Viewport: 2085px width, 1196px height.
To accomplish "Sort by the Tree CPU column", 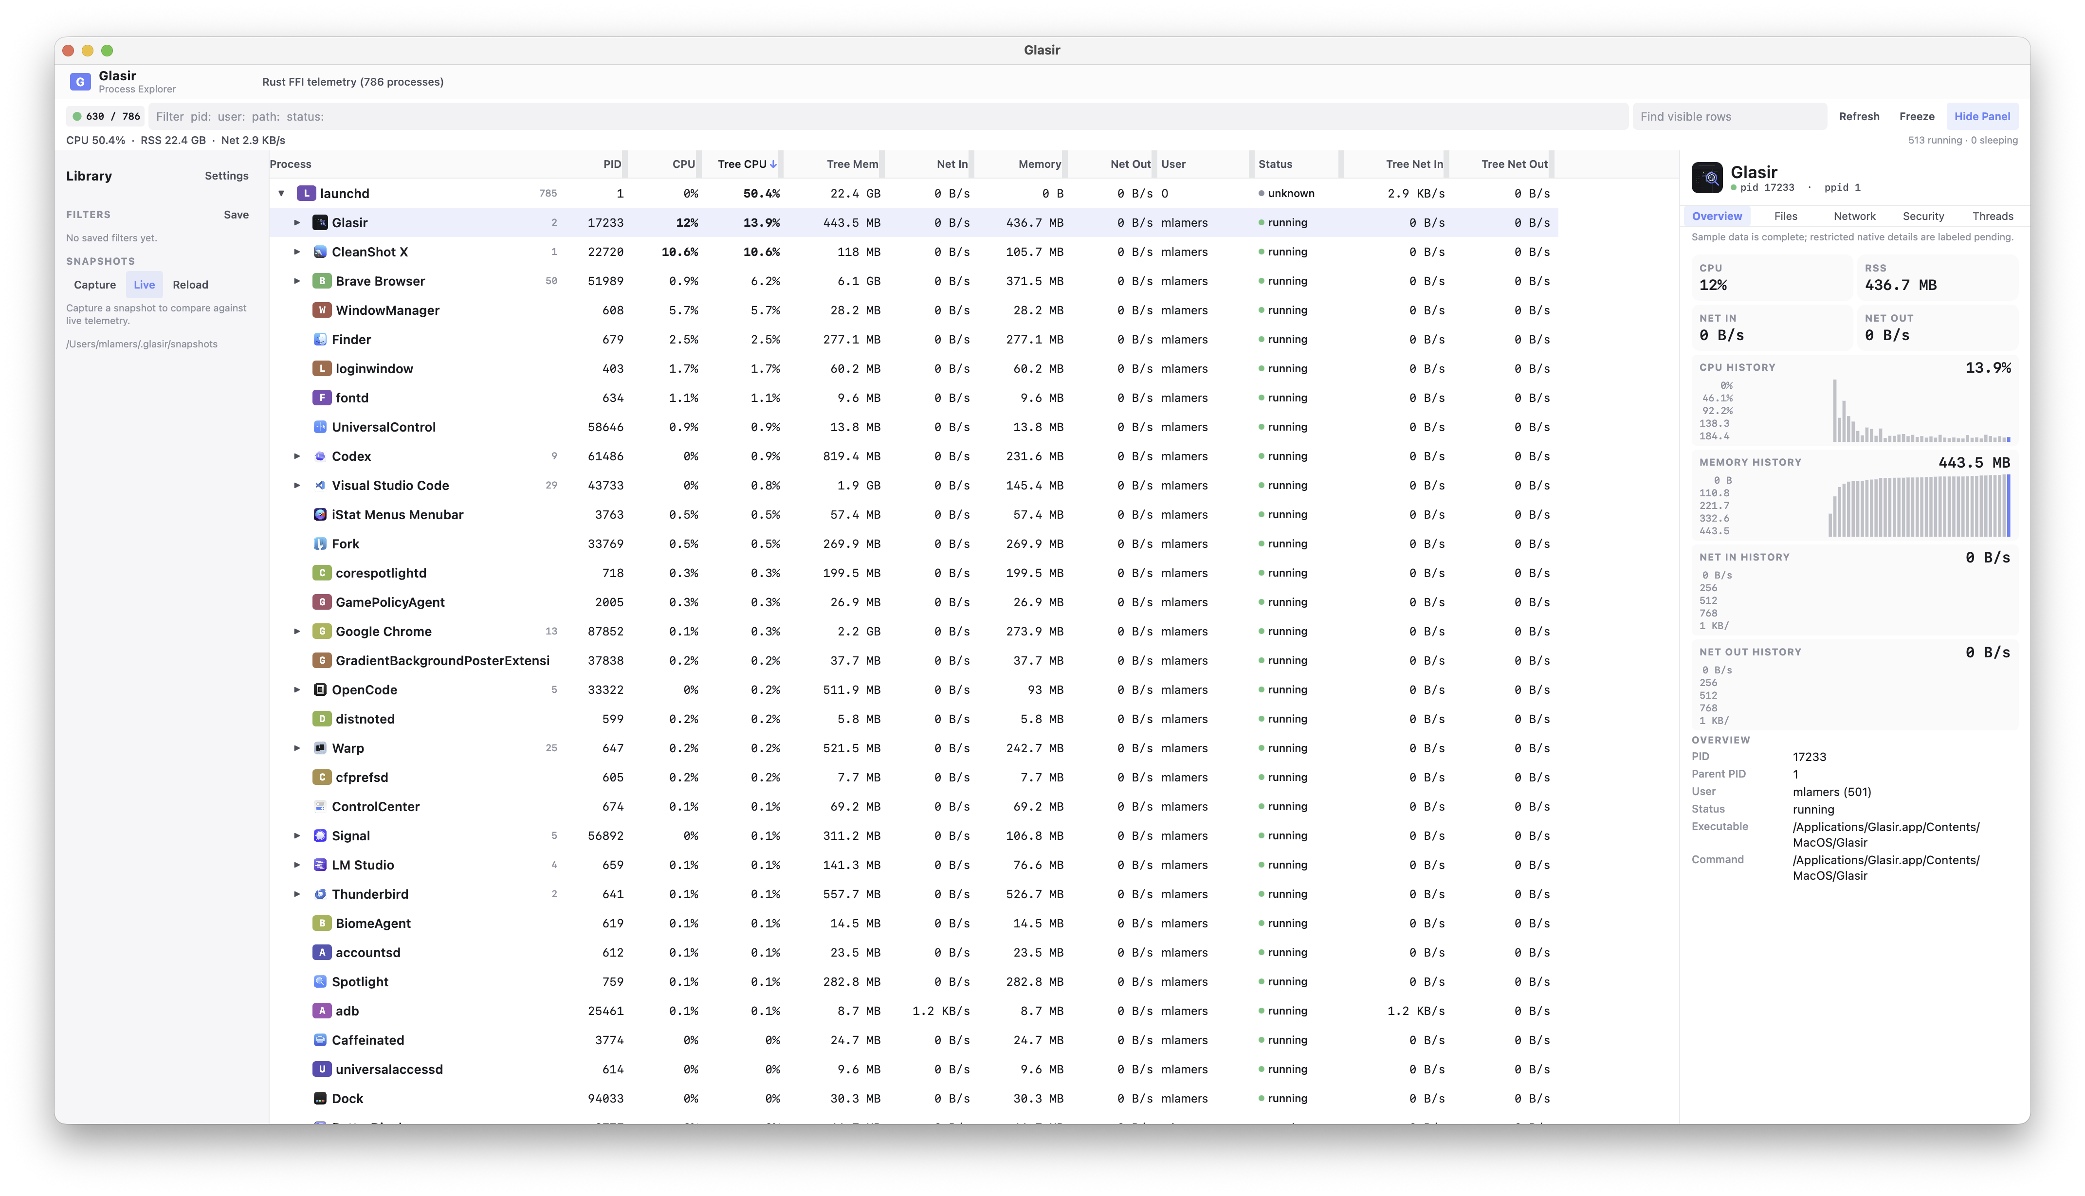I will pos(746,164).
